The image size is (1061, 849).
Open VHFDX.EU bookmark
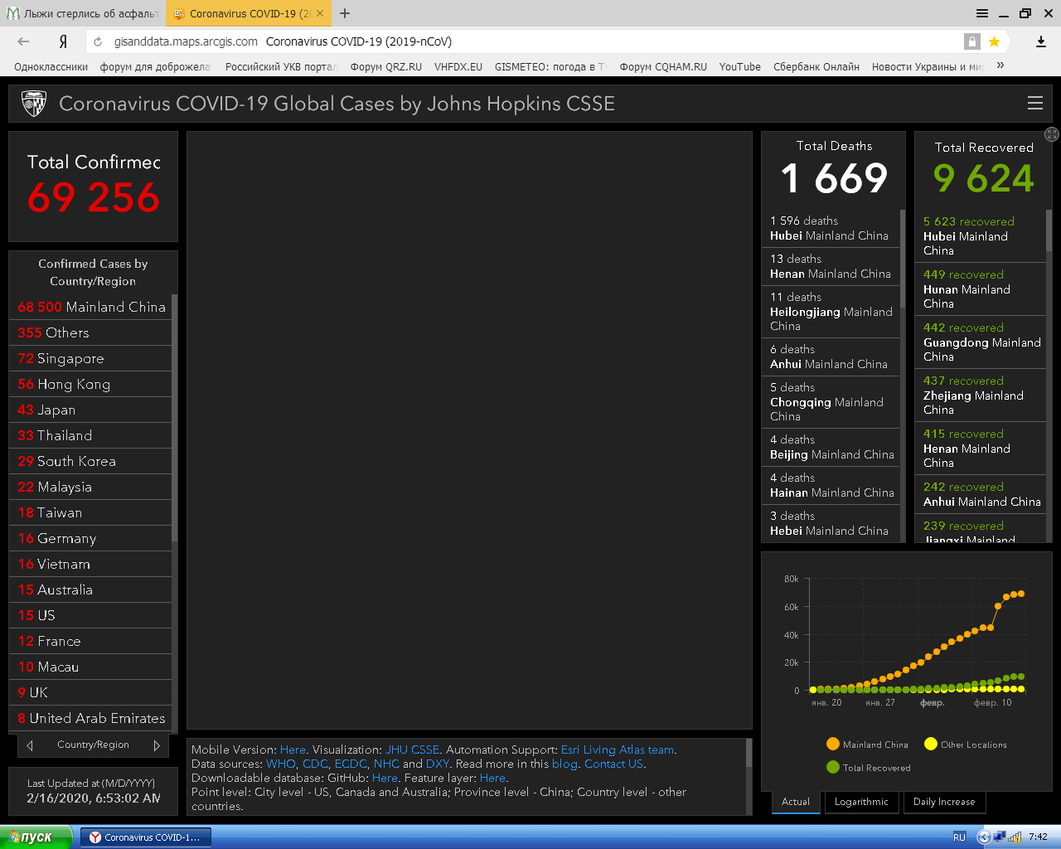pyautogui.click(x=458, y=66)
